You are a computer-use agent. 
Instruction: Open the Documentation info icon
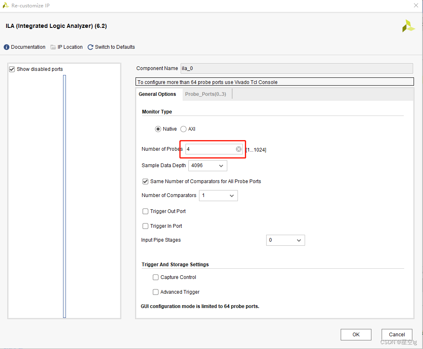pos(7,47)
